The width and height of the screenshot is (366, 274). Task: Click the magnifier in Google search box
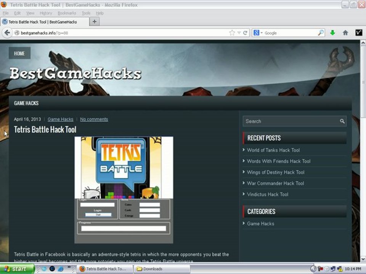click(x=321, y=33)
